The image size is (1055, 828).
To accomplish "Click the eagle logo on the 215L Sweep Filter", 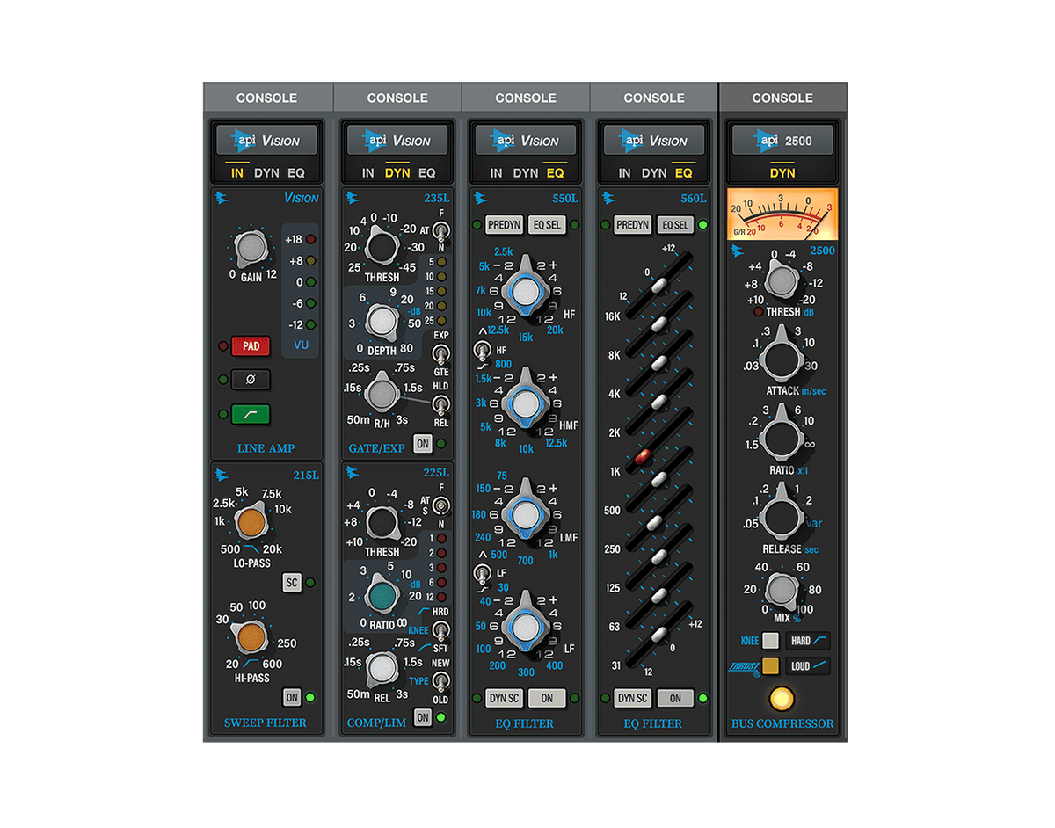I will click(222, 474).
